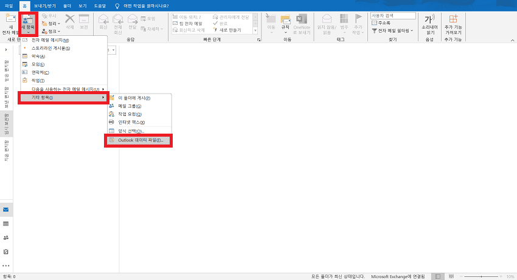Switch to People view in navigation bar
The image size is (517, 280).
6,238
